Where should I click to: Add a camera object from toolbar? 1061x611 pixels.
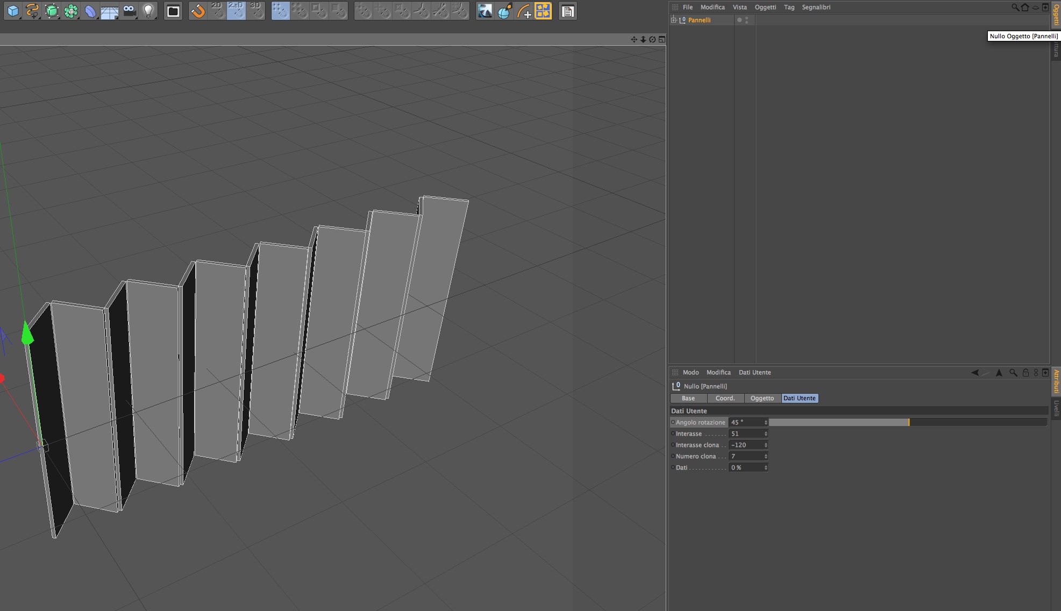(x=129, y=11)
